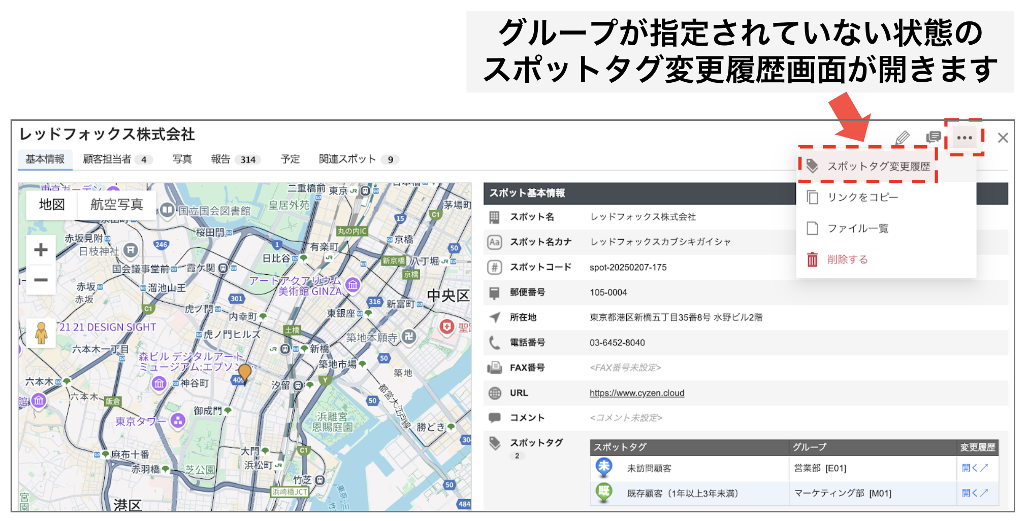The image size is (1027, 521).
Task: Click the building icon beside スポット名
Action: pos(494,217)
